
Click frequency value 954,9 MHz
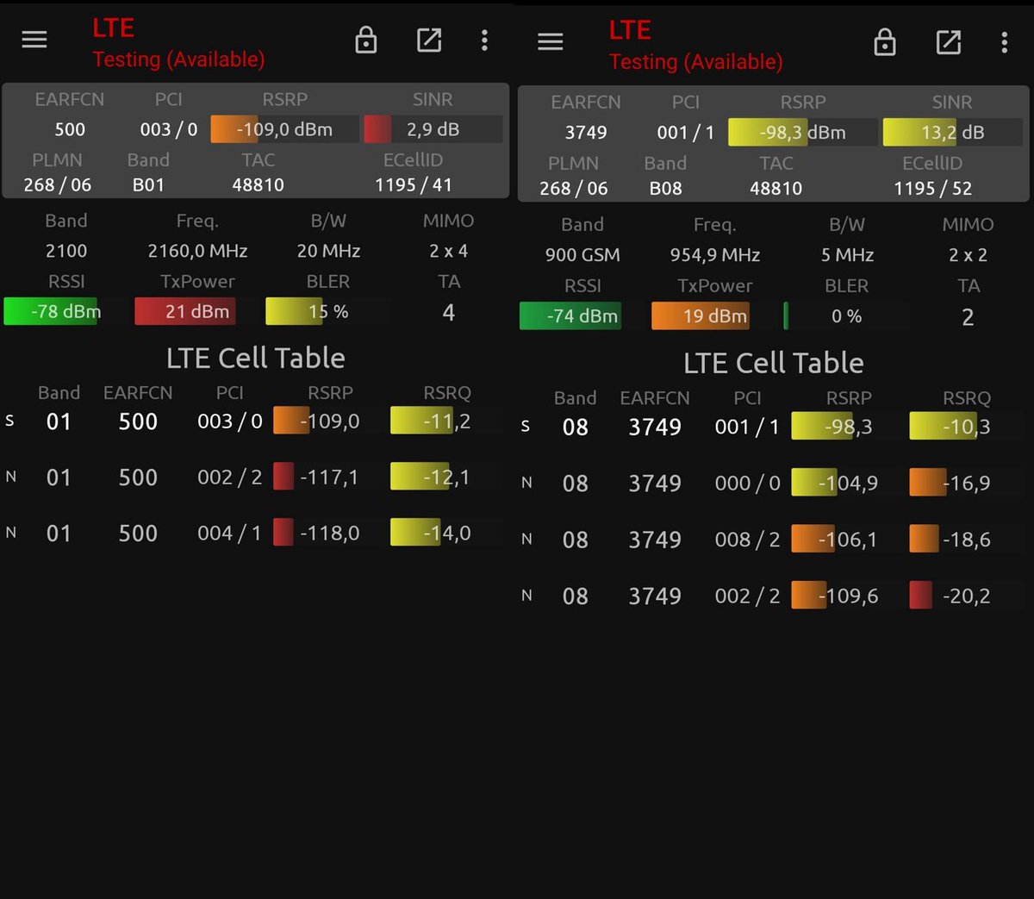point(715,255)
